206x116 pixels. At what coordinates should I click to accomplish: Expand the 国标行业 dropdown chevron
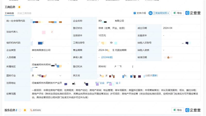[x=60, y=76]
